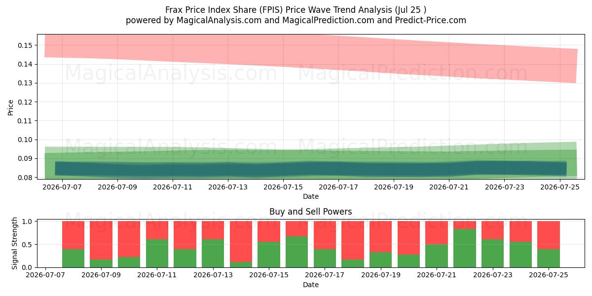This screenshot has width=592, height=296.
Task: Click the 0.14 tick on the price axis
Action: click(25, 64)
